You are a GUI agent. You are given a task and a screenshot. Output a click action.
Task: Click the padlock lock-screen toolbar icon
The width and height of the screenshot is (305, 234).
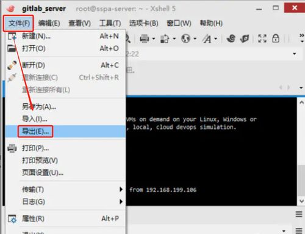tap(276, 38)
